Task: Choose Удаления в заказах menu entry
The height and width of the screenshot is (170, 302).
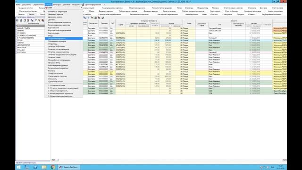Action: pyautogui.click(x=56, y=82)
